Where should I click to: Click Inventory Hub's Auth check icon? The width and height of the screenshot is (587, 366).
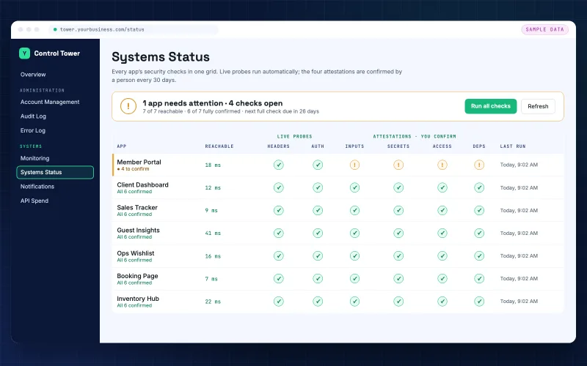click(x=318, y=302)
